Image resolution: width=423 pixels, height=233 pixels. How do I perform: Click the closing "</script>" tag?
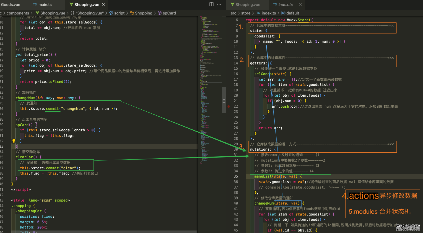tap(21, 190)
